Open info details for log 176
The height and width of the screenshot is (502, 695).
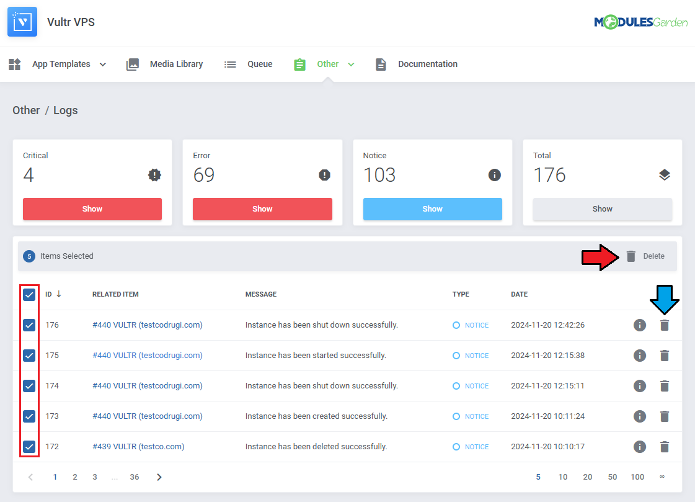pyautogui.click(x=640, y=325)
